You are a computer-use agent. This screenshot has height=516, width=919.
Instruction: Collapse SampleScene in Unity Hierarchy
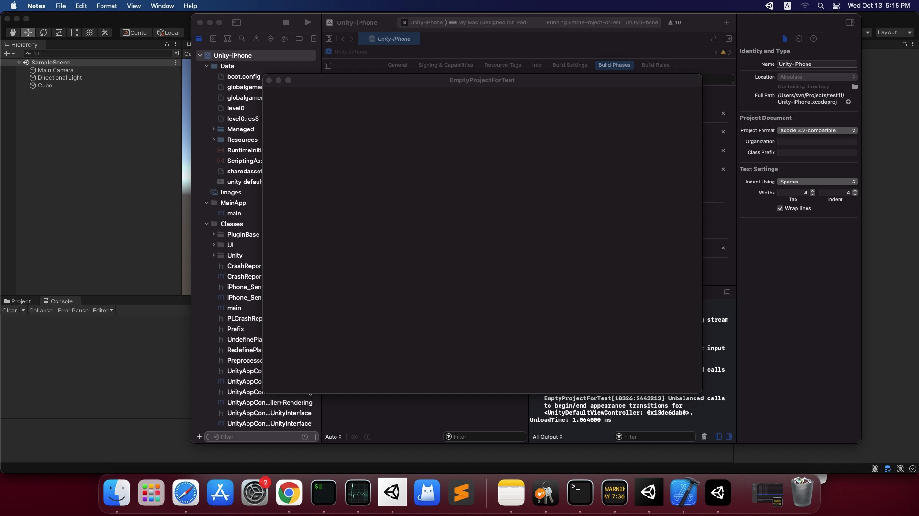(19, 63)
